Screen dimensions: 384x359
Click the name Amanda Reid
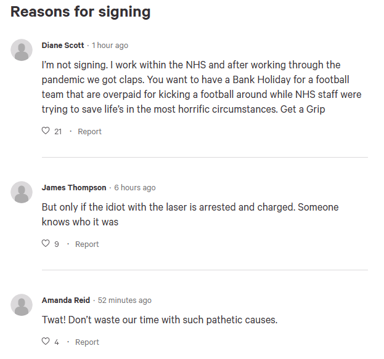66,301
